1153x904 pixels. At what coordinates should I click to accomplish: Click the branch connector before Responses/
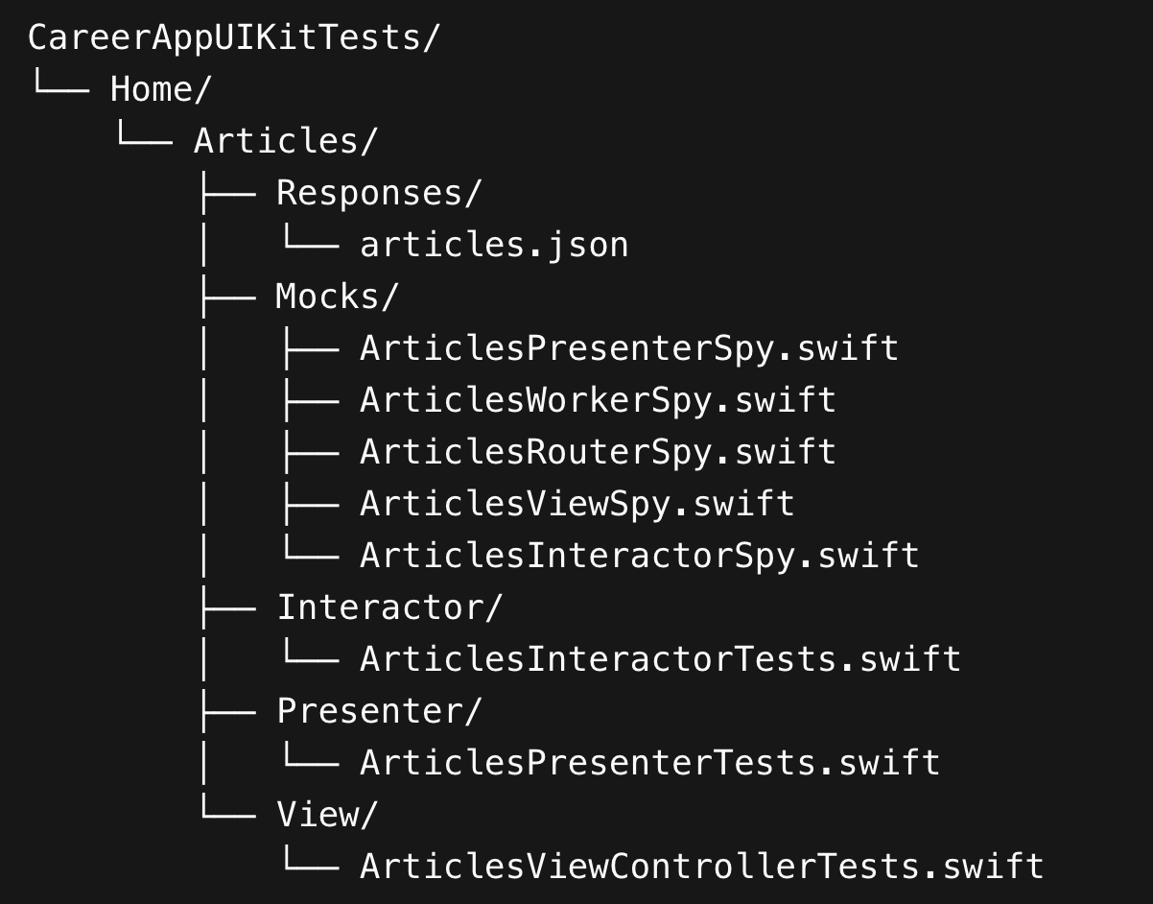(x=227, y=193)
